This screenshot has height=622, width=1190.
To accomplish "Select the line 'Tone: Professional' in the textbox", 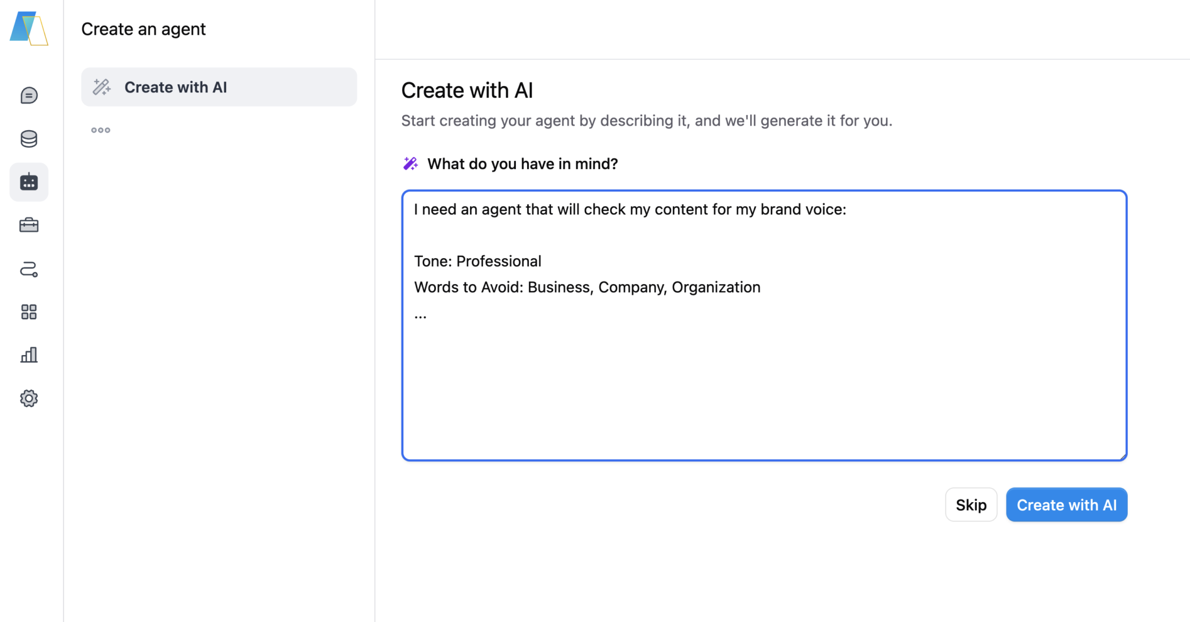I will click(x=477, y=261).
